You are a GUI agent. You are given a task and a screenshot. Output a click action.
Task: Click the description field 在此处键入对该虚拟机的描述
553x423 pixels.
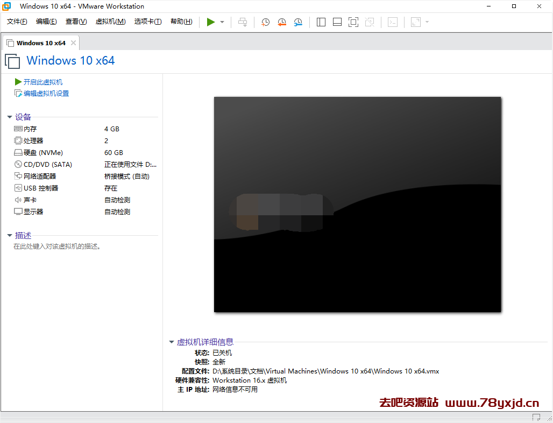click(57, 246)
